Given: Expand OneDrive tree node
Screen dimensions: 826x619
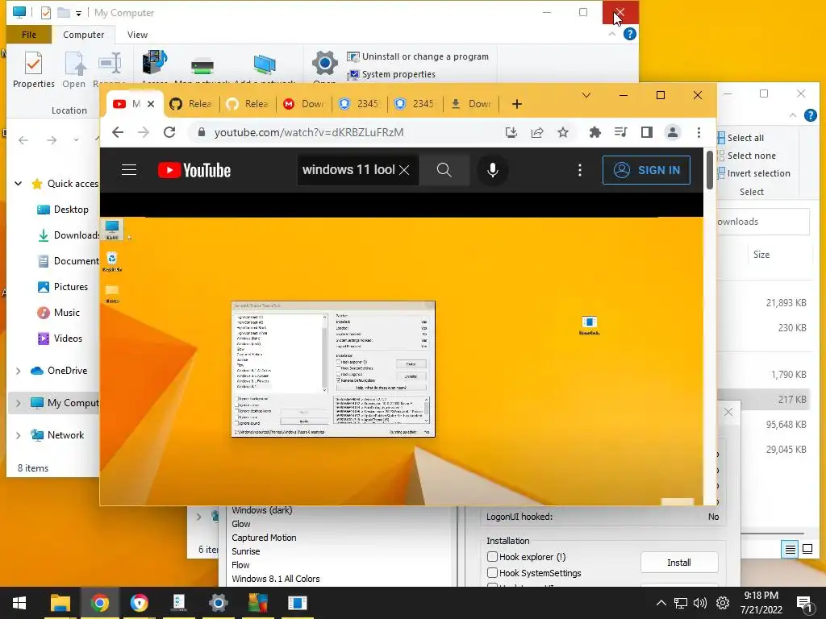Looking at the screenshot, I should [x=19, y=371].
